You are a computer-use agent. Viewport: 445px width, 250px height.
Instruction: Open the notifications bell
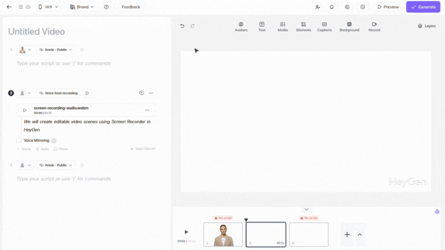(x=331, y=7)
